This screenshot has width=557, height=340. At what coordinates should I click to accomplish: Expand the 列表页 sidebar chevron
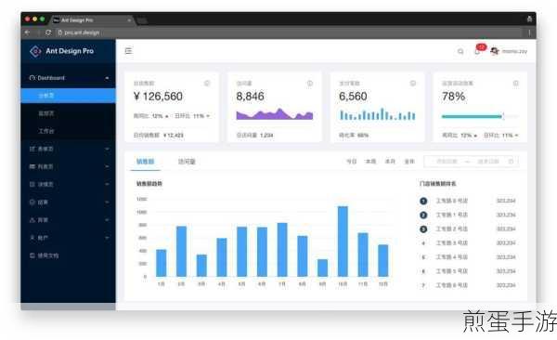tap(107, 166)
